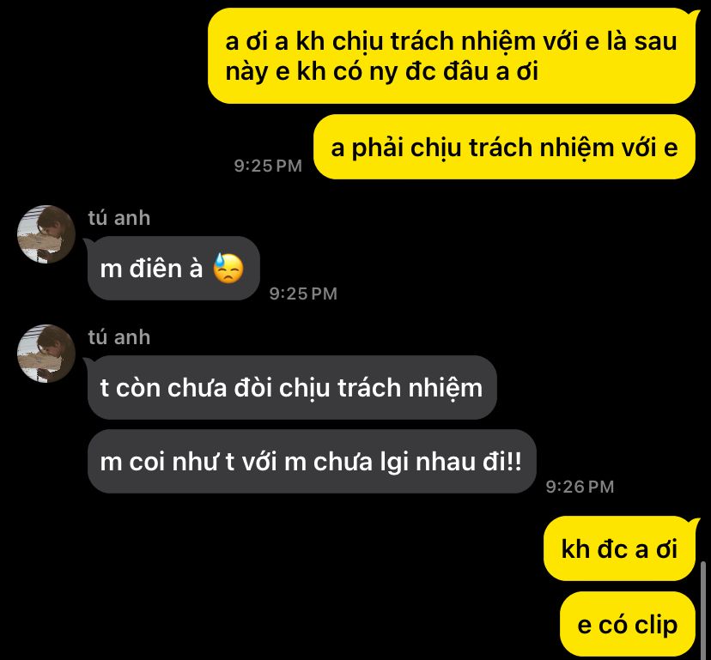Tap the yellow 'e có clip' message
Screen dimensions: 711x660
tap(628, 624)
